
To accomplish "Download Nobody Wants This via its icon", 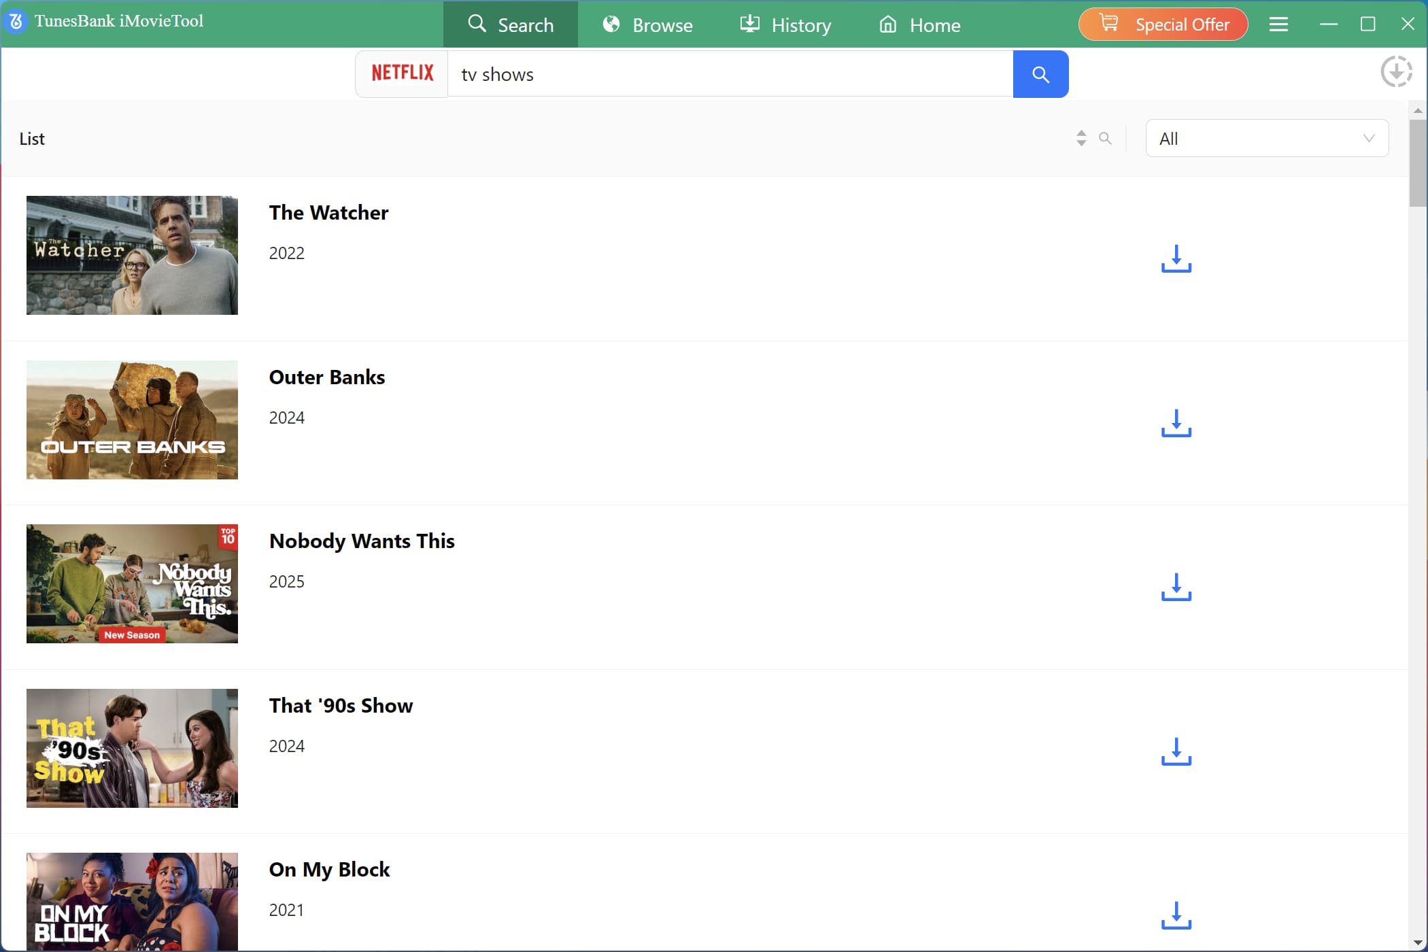I will click(1176, 588).
